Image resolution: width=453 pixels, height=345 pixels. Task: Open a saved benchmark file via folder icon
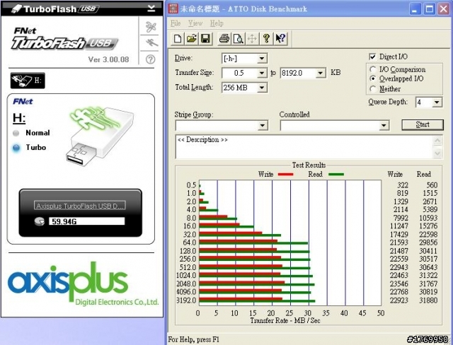click(192, 39)
